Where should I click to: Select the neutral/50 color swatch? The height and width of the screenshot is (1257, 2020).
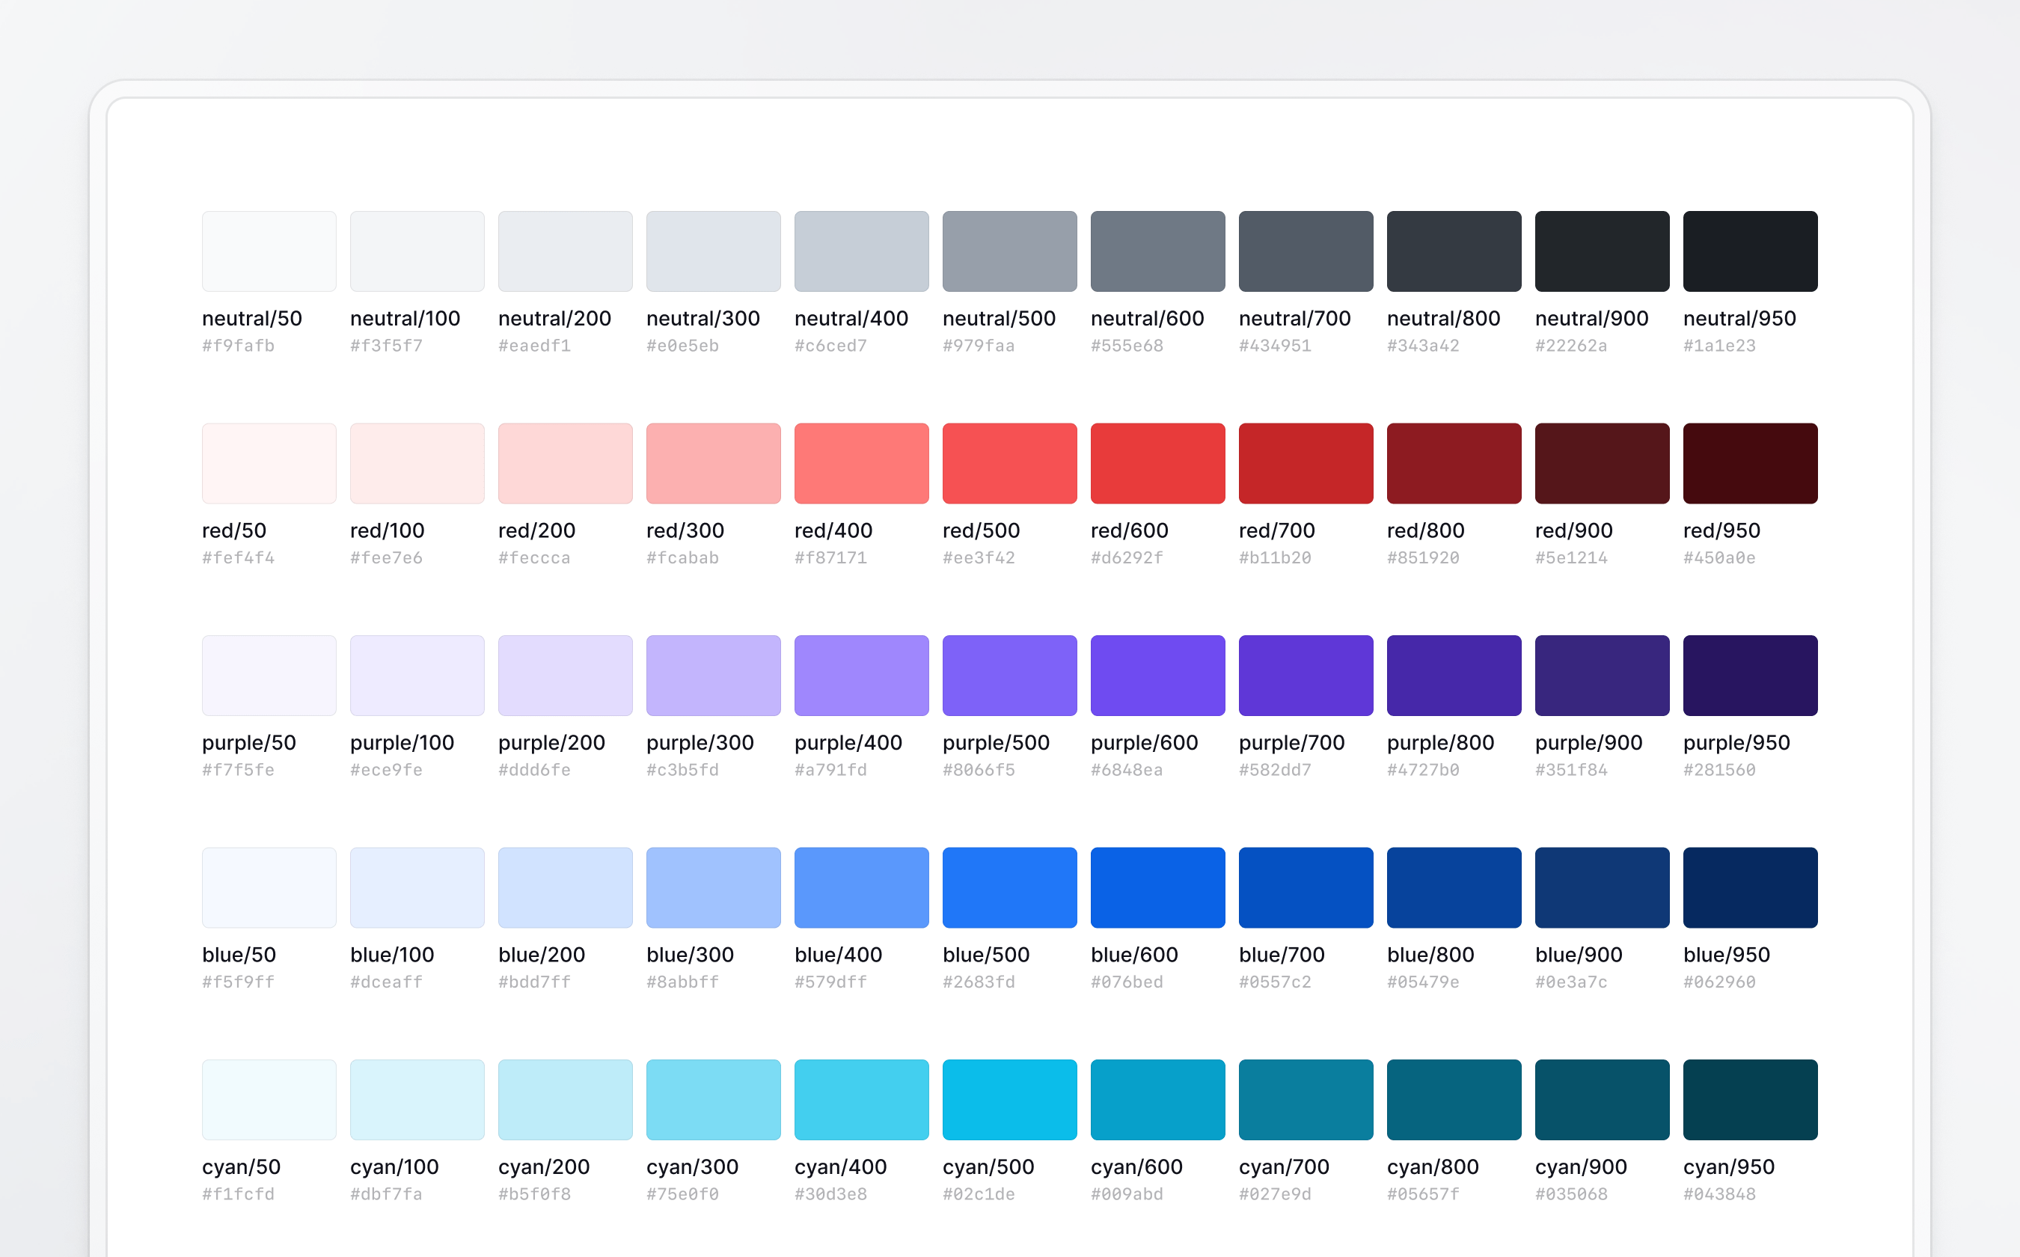pos(268,250)
